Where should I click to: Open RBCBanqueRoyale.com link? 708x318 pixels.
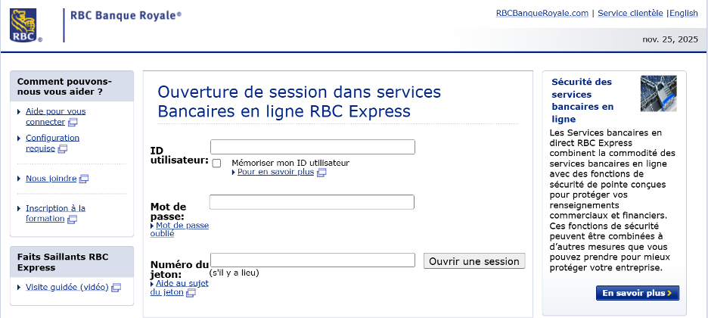[x=542, y=13]
